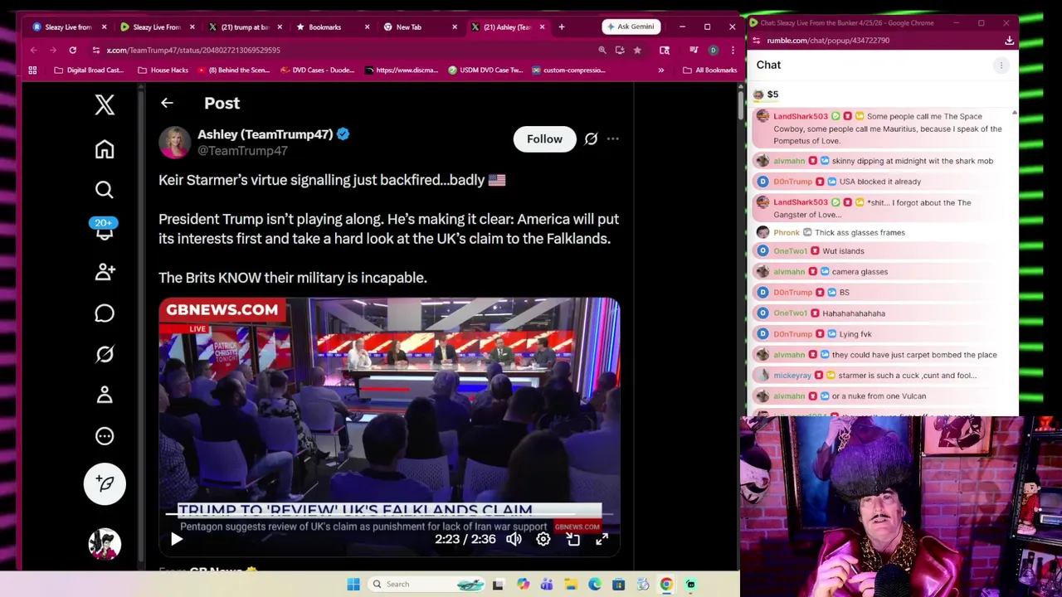This screenshot has height=597, width=1062.
Task: Switch to the (21) trump at bar tab
Action: tap(246, 27)
